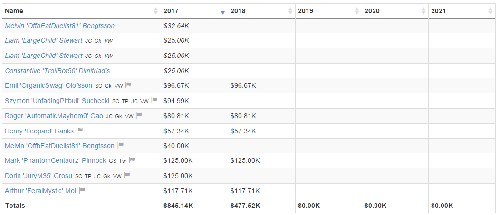Open Constantive 'TrollBot50' Dimitriadis link
This screenshot has height=215, width=500.
pos(58,71)
